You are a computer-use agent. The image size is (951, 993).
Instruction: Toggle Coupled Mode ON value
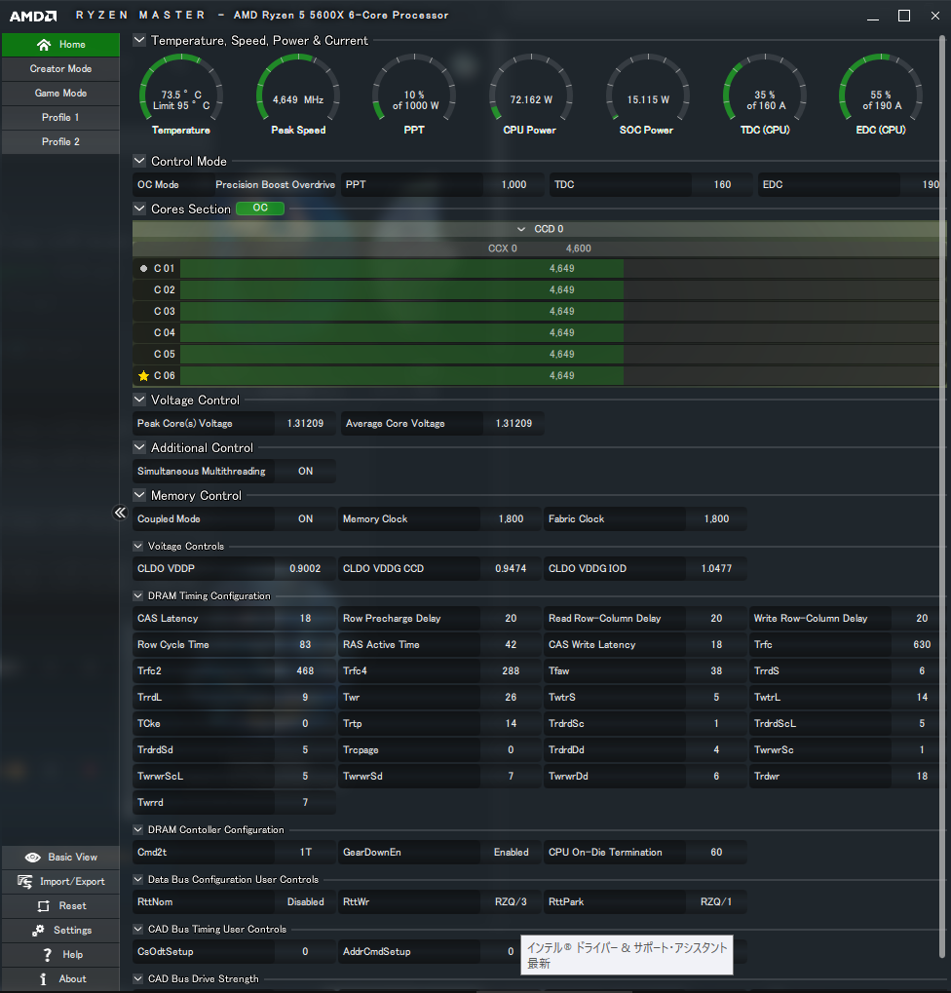[x=305, y=519]
